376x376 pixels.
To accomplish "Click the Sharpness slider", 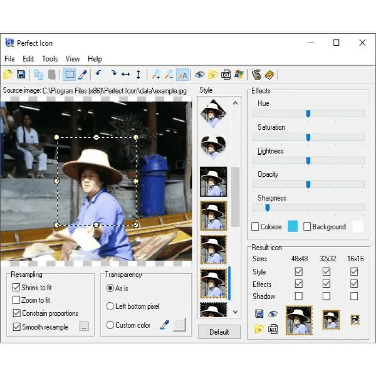I will tap(308, 208).
